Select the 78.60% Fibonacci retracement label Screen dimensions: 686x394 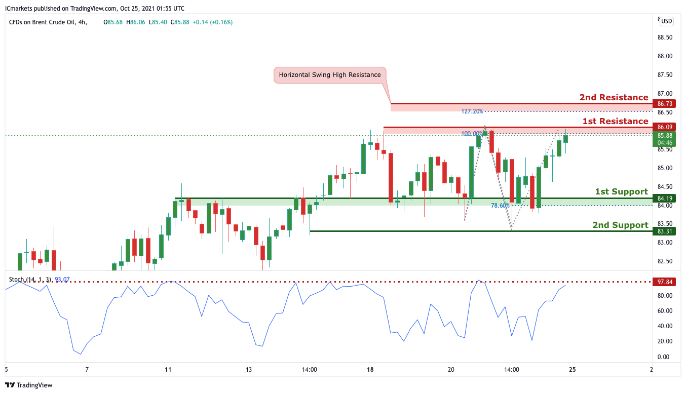[500, 206]
